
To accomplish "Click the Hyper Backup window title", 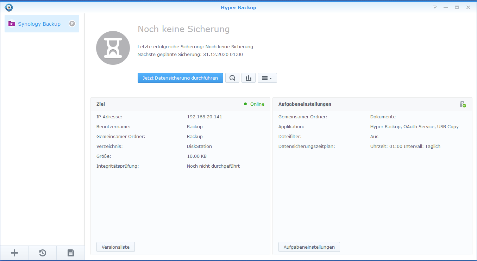I will coord(238,7).
